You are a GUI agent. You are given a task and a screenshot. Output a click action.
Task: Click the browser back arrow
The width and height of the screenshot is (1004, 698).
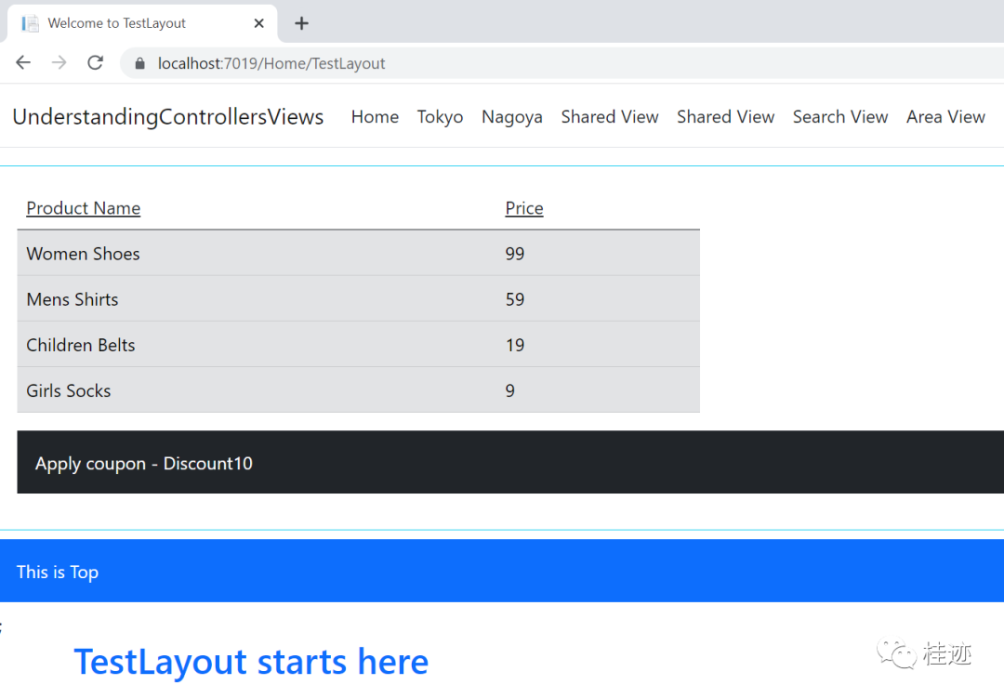click(23, 63)
